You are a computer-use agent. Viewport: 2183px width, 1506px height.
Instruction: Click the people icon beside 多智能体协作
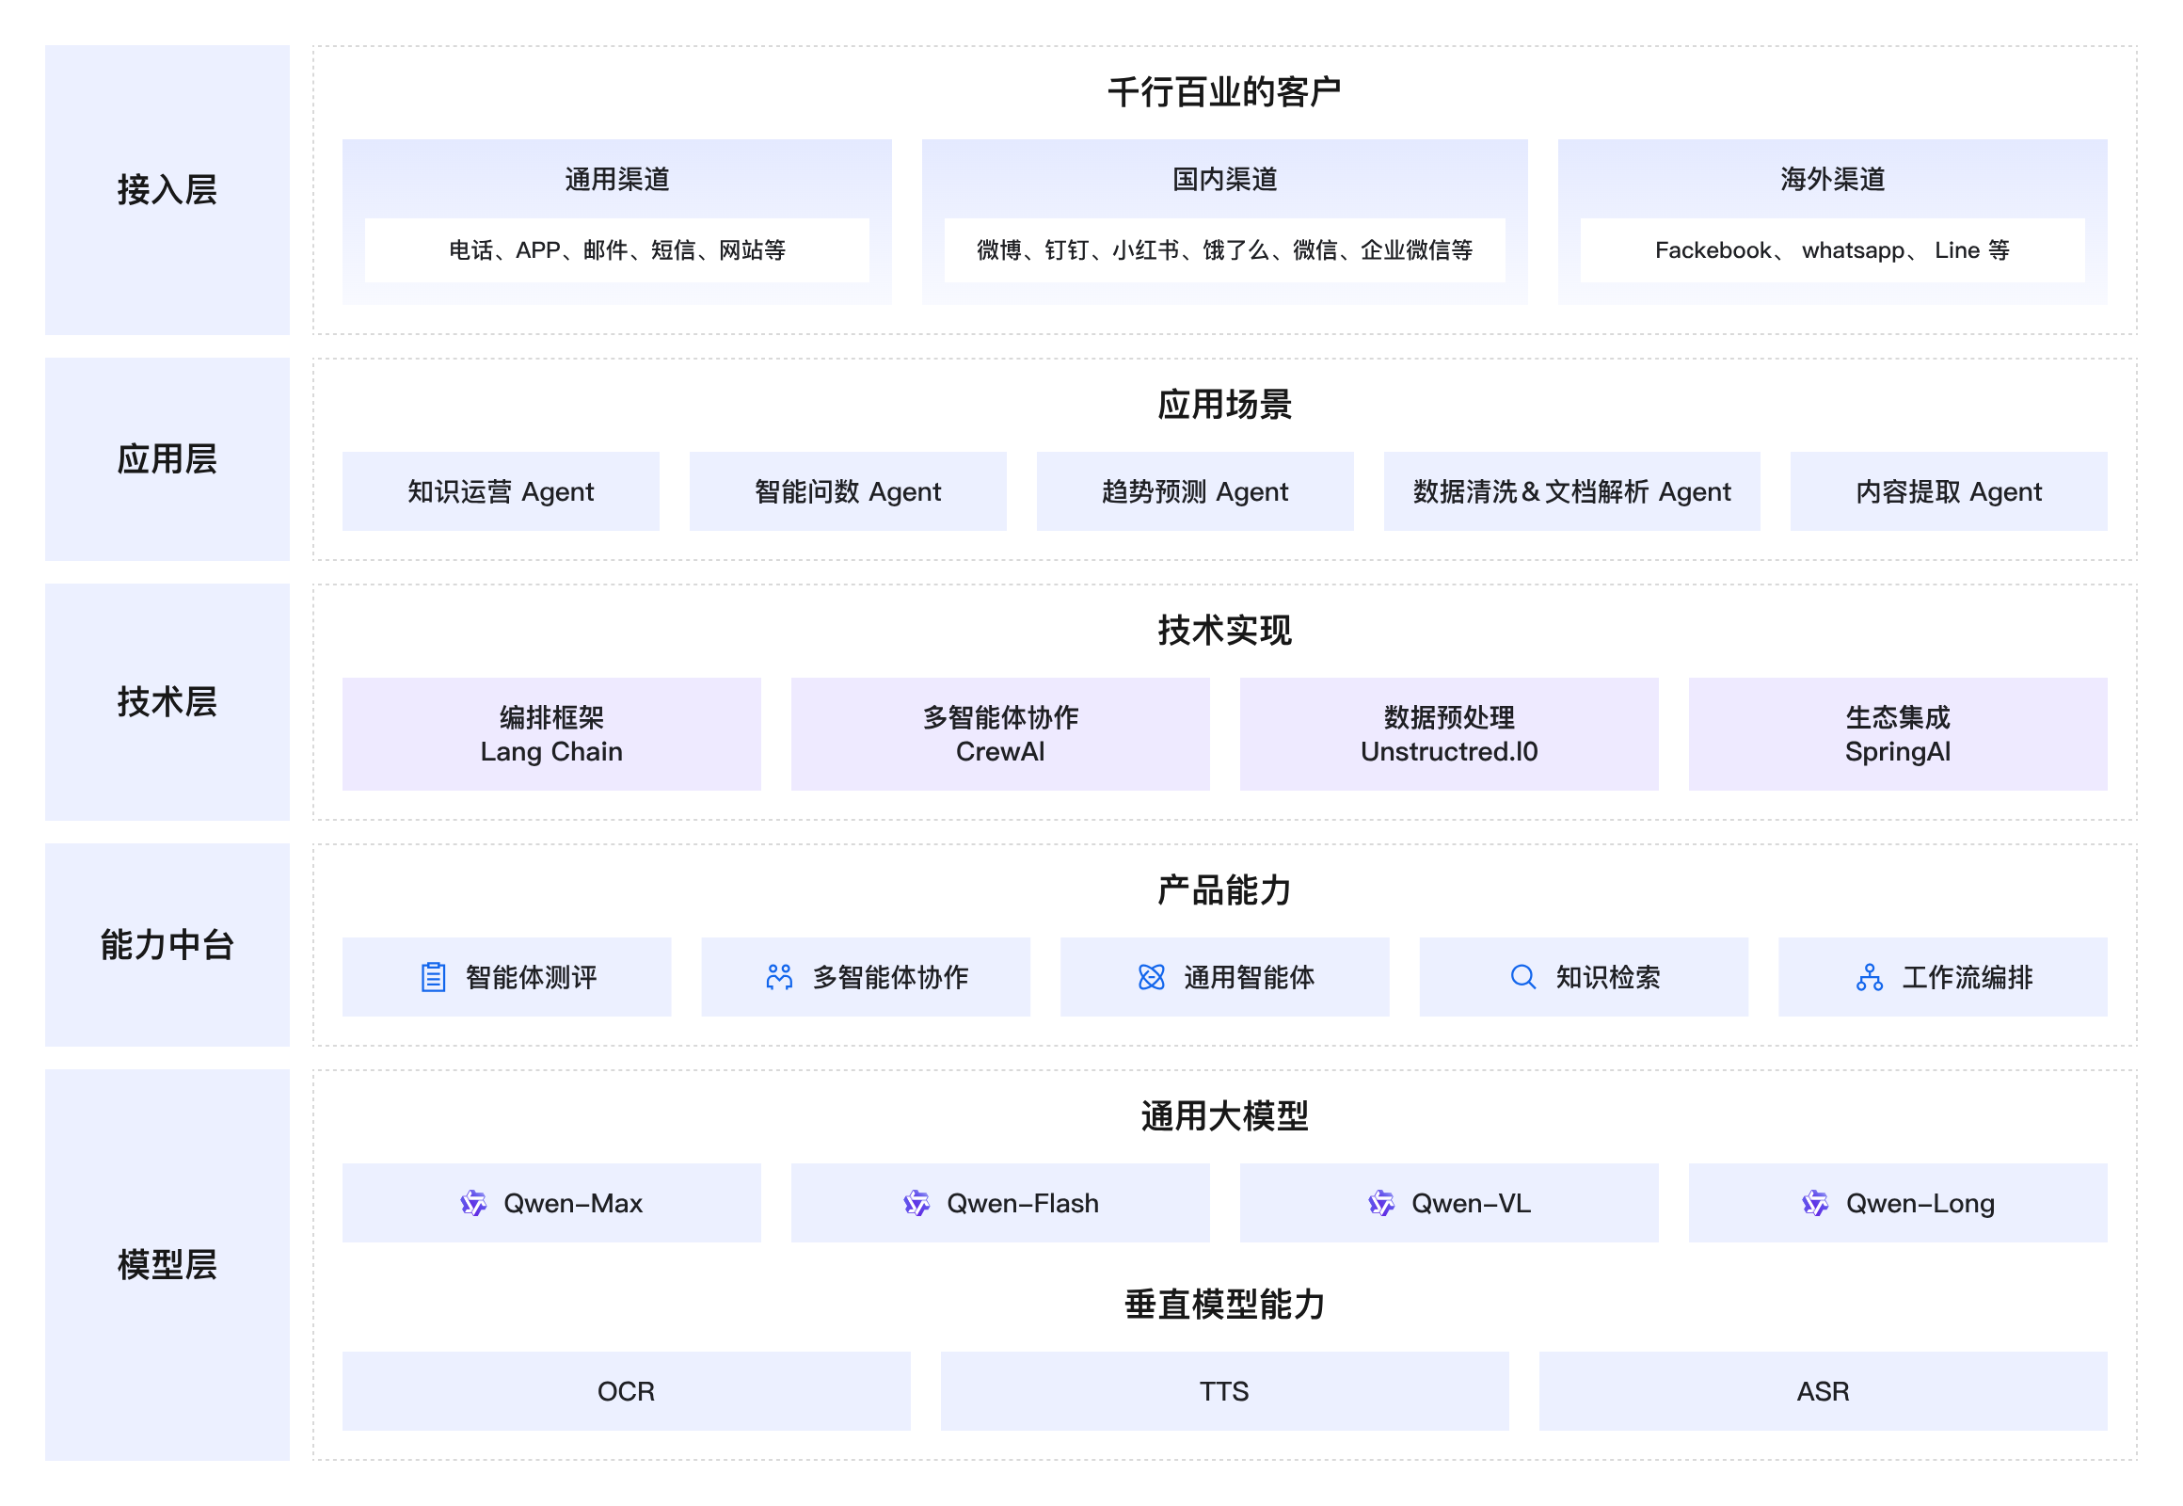coord(779,978)
